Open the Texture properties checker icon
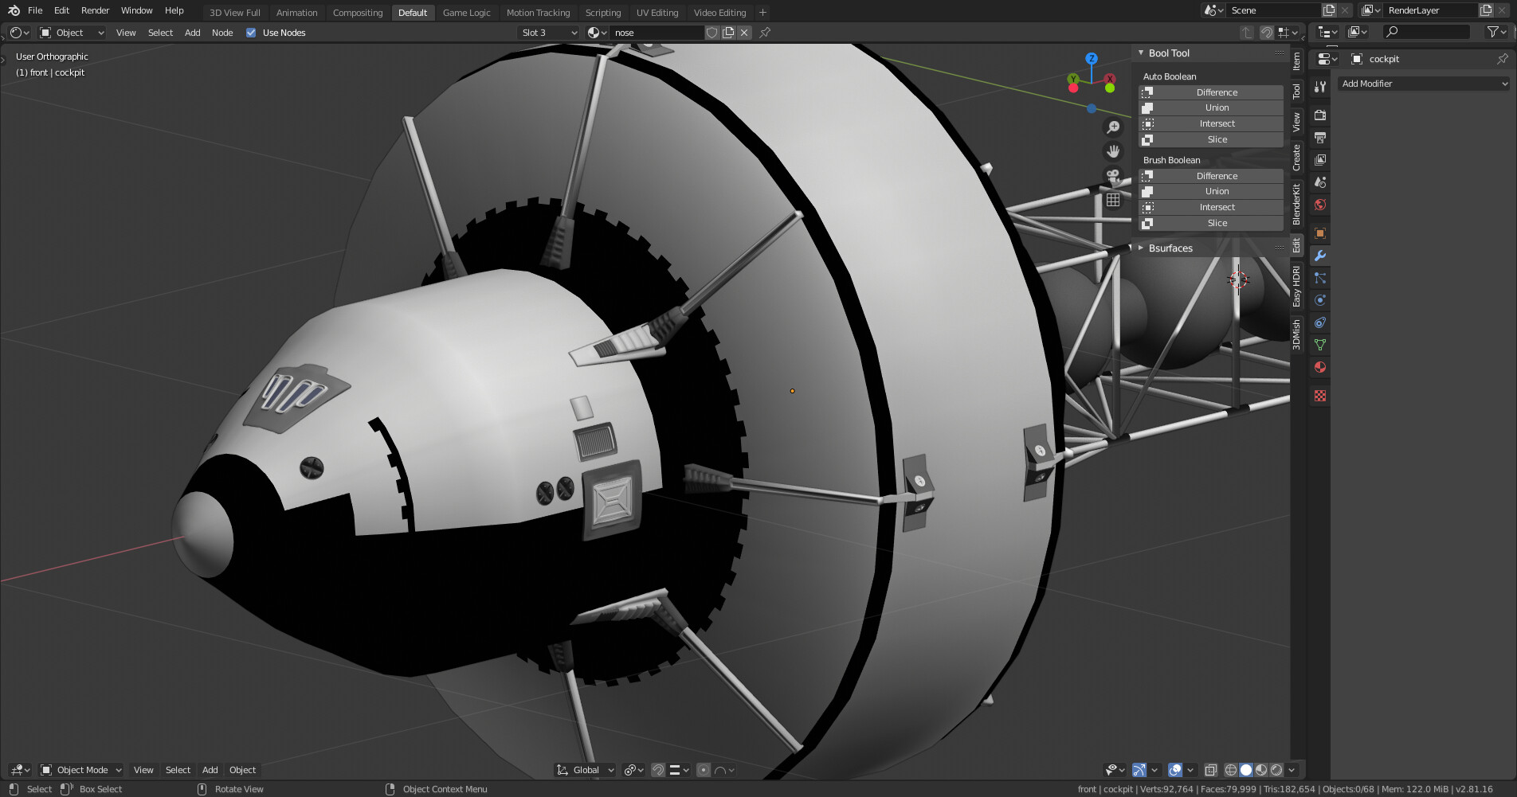Screen dimensions: 1517x797 [x=1320, y=396]
